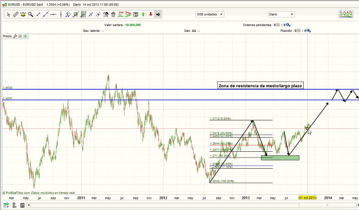359x210 pixels.
Task: Click the Precio panel label
Action: tap(7, 36)
